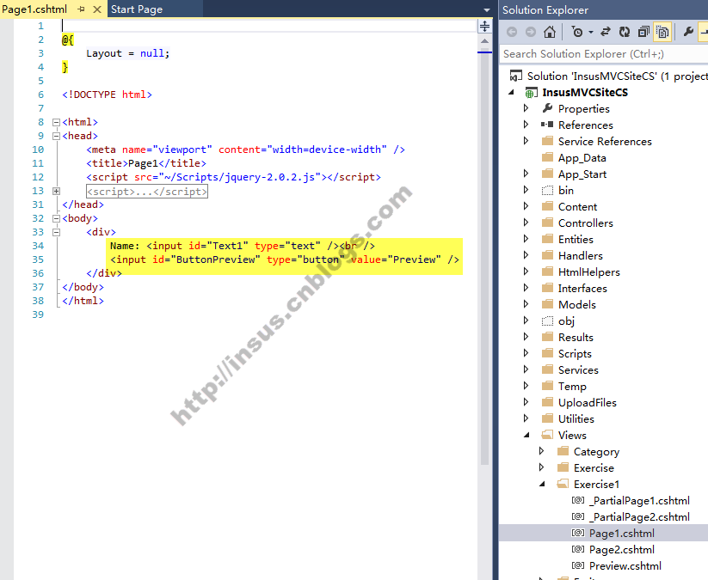Screen dimensions: 708x580
Task: Sync Solution Explorer with active document
Action: point(606,32)
